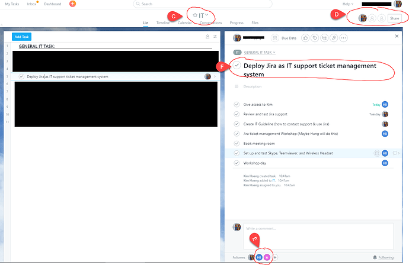Screen dimensions: 409x265
Task: Set the task Due Date
Action: 289,38
